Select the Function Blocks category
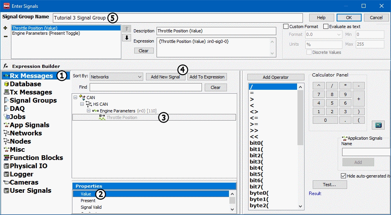The width and height of the screenshot is (391, 215). click(36, 158)
